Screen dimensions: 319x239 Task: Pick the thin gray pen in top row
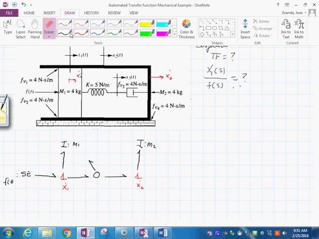point(131,23)
